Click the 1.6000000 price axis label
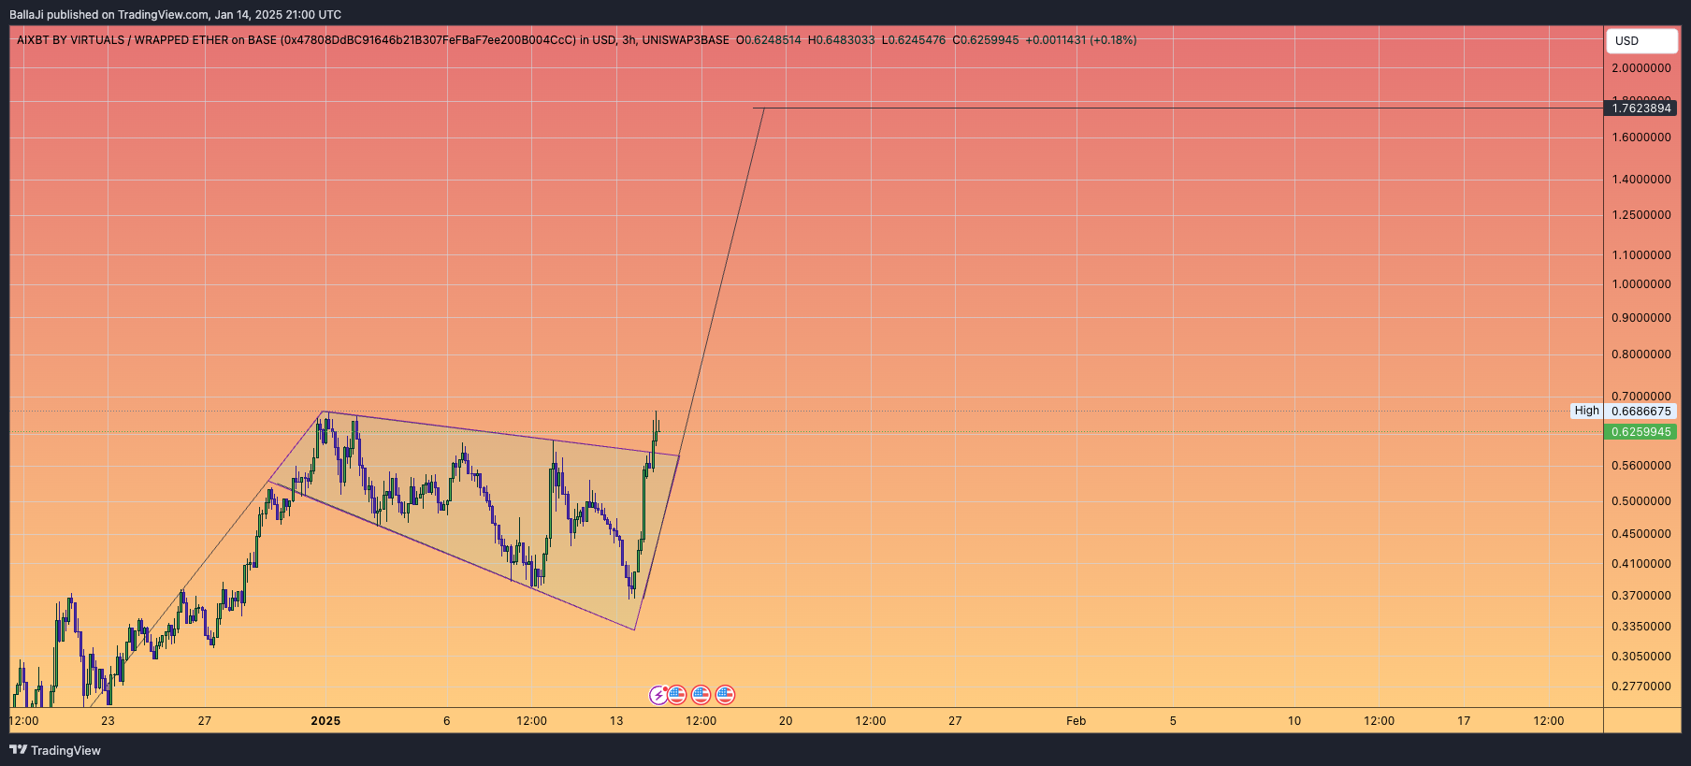Viewport: 1691px width, 766px height. click(1640, 137)
